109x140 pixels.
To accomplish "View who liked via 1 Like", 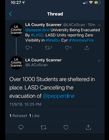I will point(34,116).
